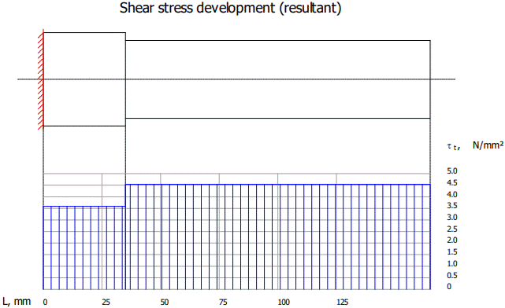Viewport: 505px width, 308px height.
Task: Click the 2.5 value on stress axis
Action: (452, 229)
